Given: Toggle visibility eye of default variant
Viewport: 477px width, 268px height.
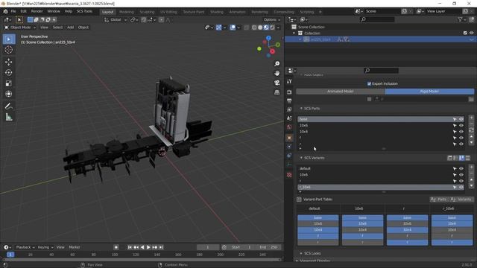Looking at the screenshot, I should (461, 169).
